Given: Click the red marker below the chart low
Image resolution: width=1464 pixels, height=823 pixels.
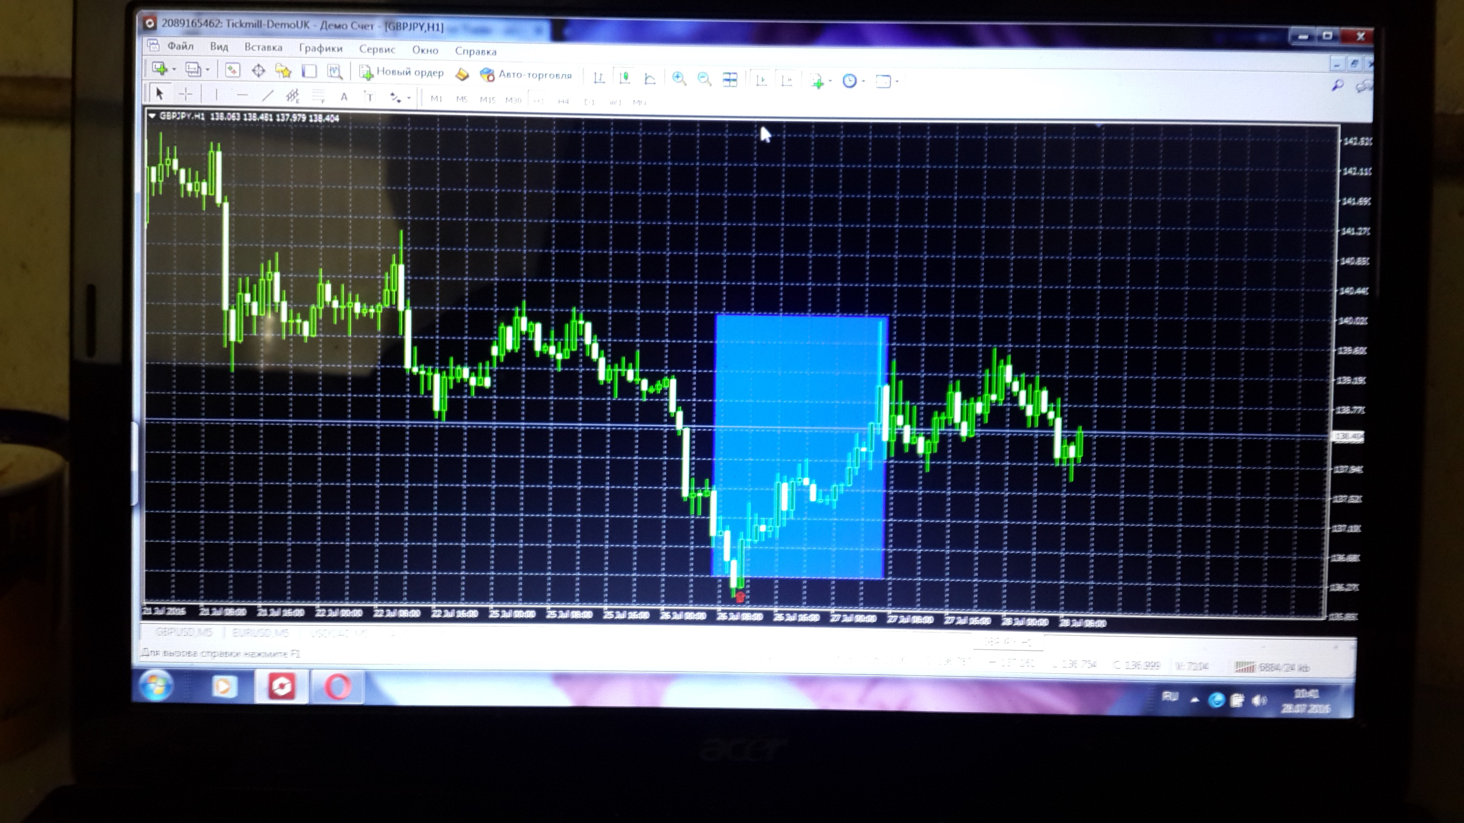Looking at the screenshot, I should pos(740,597).
